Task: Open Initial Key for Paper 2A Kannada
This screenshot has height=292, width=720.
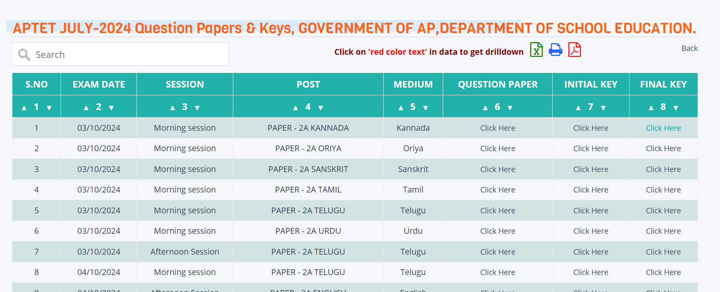Action: [x=590, y=128]
